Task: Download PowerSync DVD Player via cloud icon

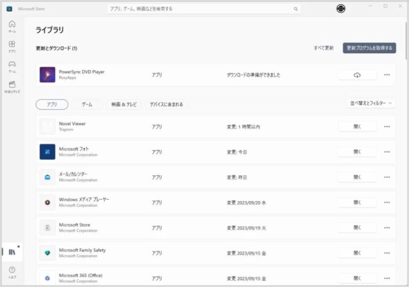Action: (357, 75)
